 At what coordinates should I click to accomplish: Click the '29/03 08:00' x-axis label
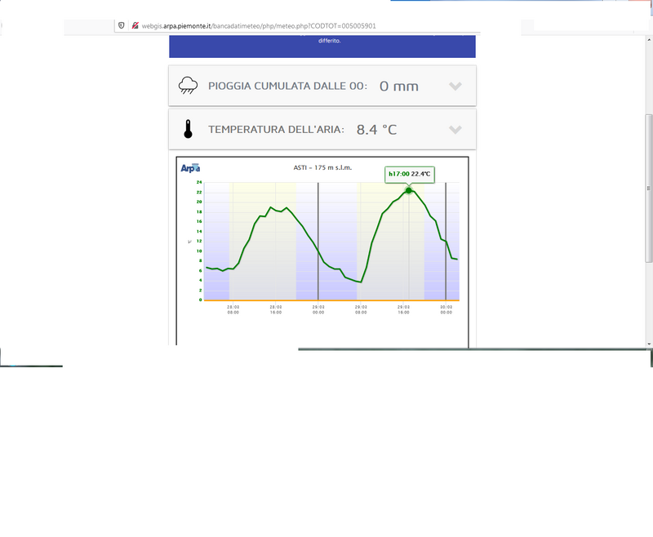(x=361, y=309)
